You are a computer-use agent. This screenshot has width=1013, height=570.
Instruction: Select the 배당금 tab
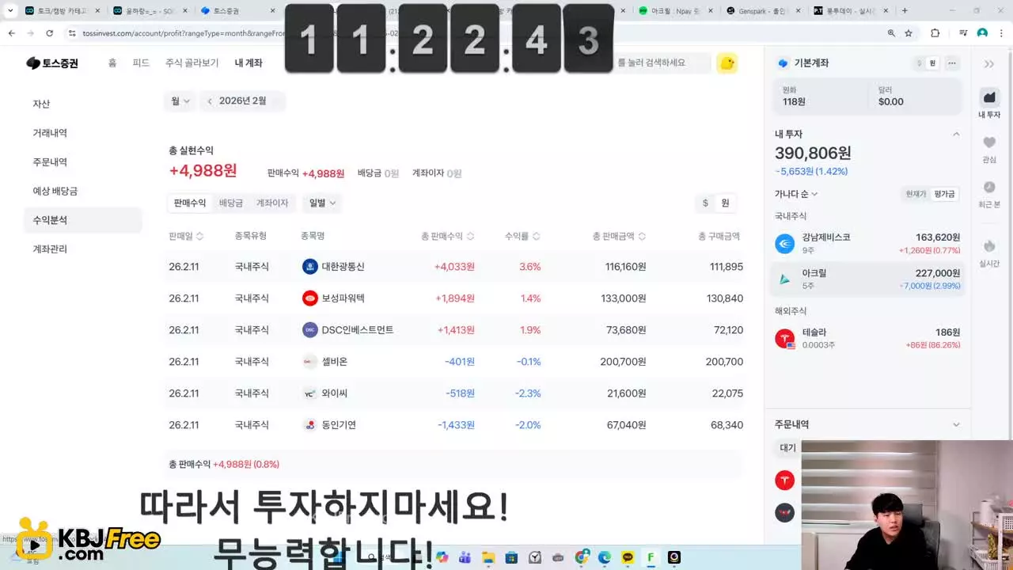point(231,203)
